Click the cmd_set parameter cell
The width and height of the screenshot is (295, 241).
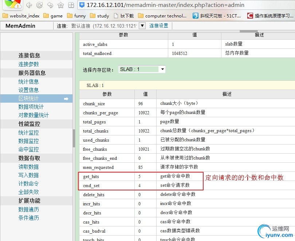click(107, 186)
